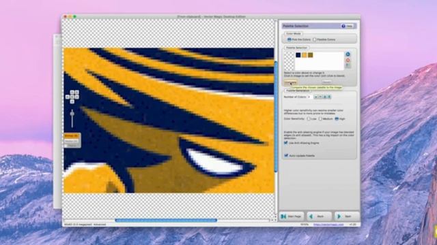
Task: Click the center button of pan pad
Action: coord(72,97)
